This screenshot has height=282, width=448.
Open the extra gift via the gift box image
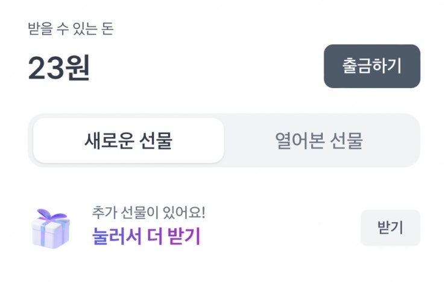(x=51, y=228)
